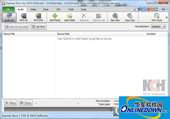Switch to MP3 DVD disc type
Screen dimensions: 170x119
click(39, 17)
